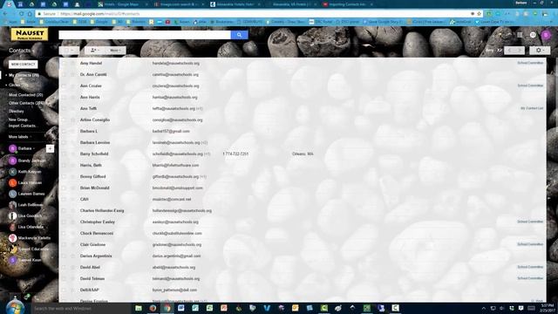The height and width of the screenshot is (314, 558).
Task: Click the Windows search box
Action: pos(82,308)
